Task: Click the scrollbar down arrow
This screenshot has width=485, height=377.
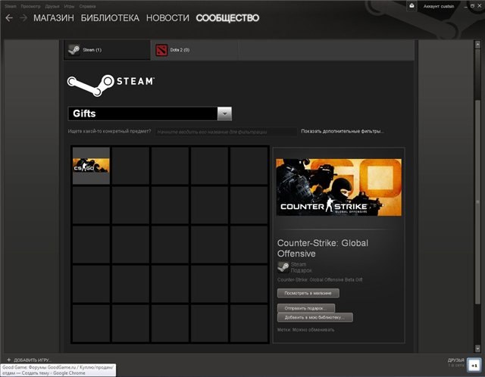Action: tap(477, 348)
